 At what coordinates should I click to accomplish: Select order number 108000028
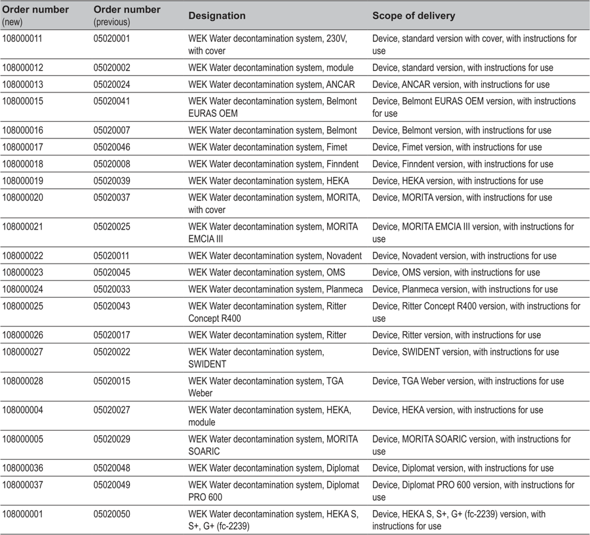22,381
